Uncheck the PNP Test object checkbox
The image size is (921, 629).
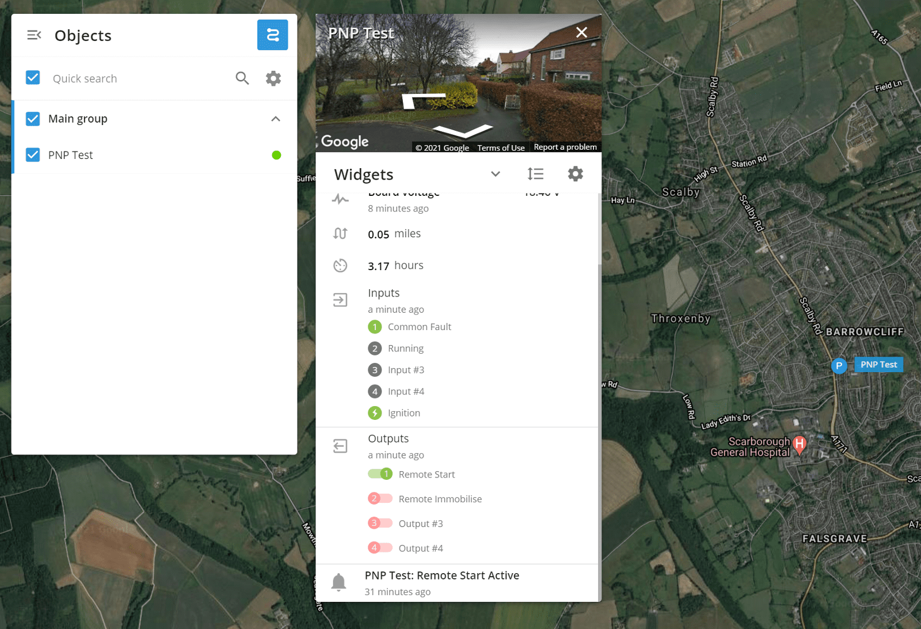click(33, 155)
